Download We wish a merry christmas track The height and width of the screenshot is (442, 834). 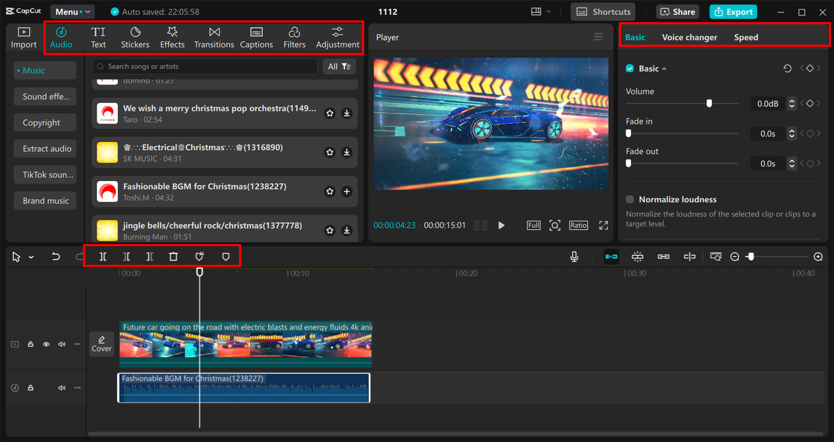[x=347, y=113]
